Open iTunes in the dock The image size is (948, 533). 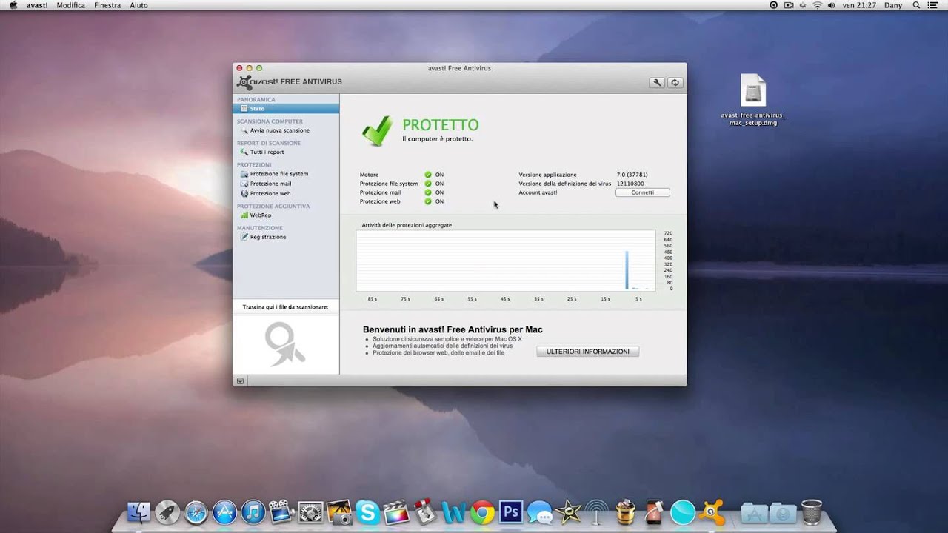coord(253,512)
